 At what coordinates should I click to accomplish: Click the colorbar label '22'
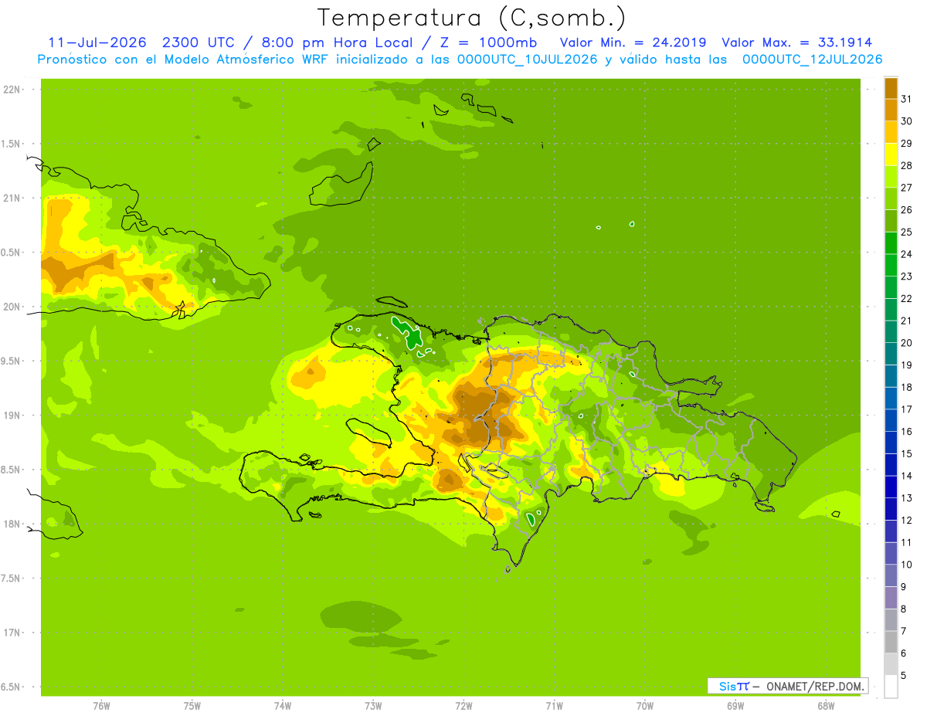(x=907, y=298)
